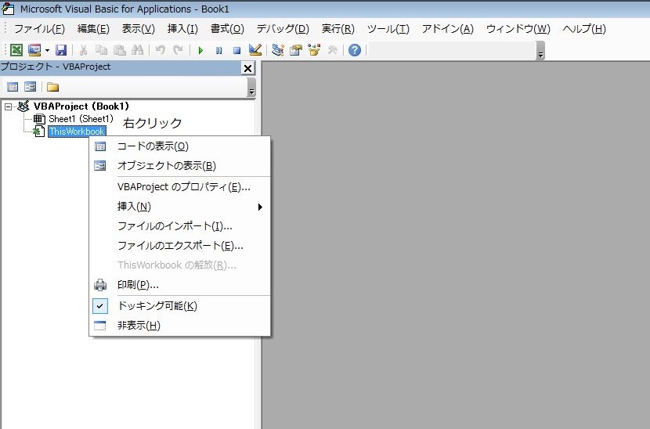Screen dimensions: 650x429
Task: Open Properties Window toolbar icon
Action: (295, 50)
